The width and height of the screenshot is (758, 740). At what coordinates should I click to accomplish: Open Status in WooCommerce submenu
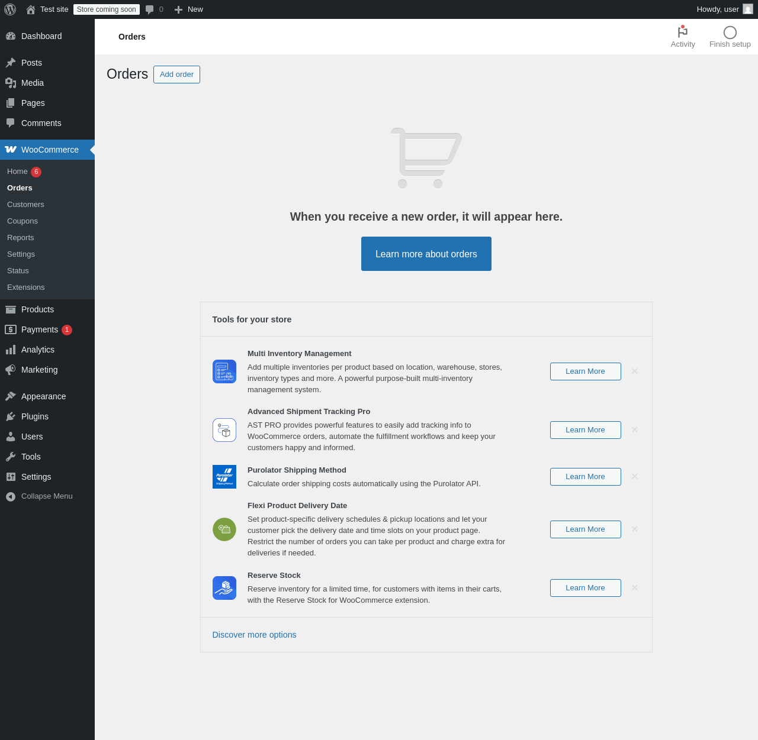click(x=18, y=271)
